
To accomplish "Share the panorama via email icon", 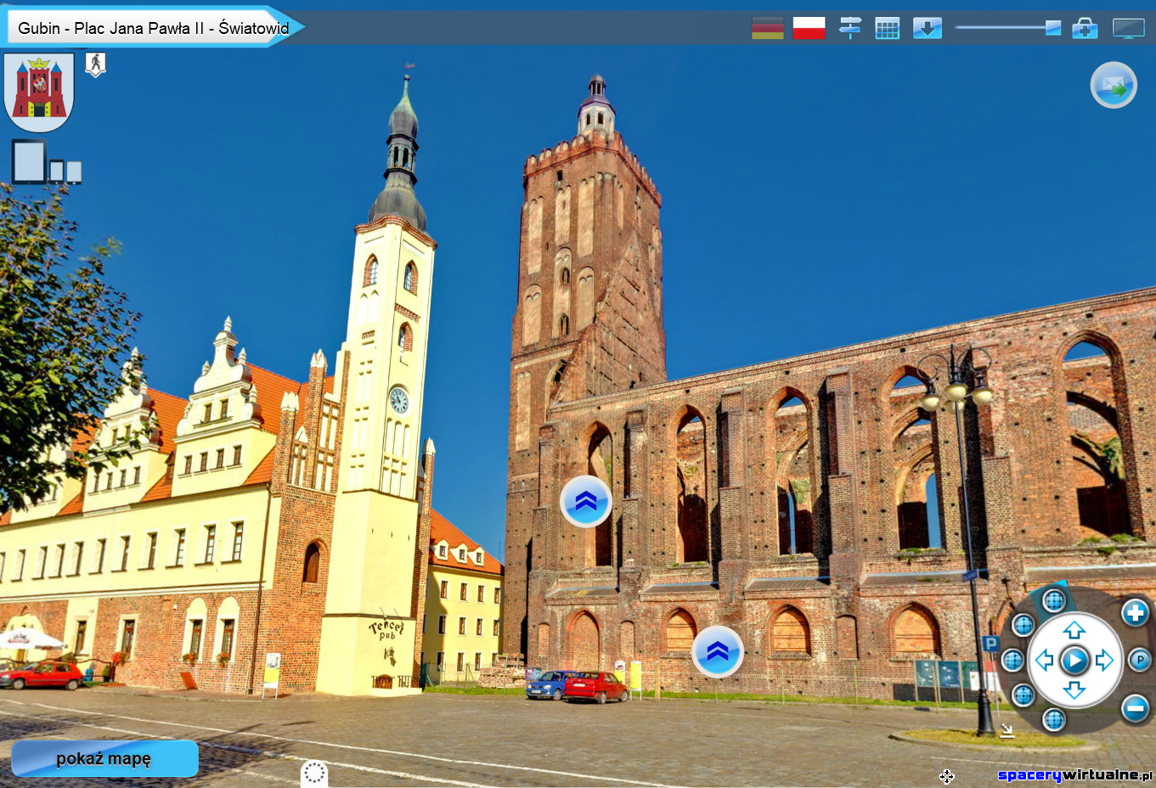I will 1113,85.
